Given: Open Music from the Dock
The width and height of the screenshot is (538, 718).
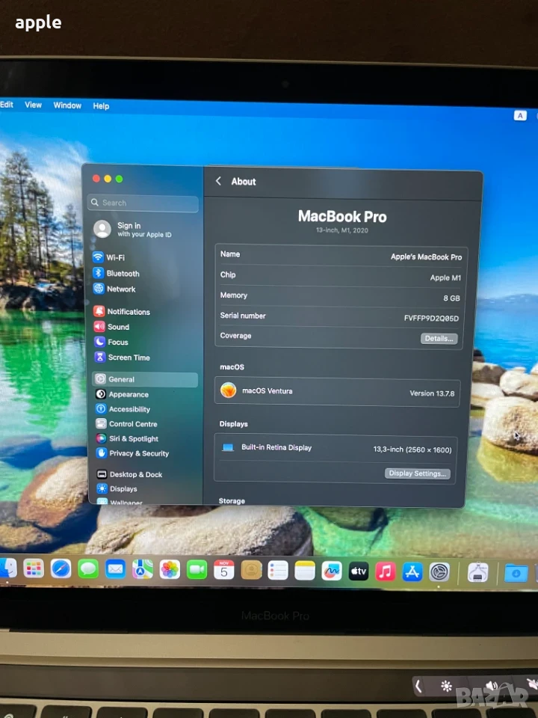Looking at the screenshot, I should (386, 571).
